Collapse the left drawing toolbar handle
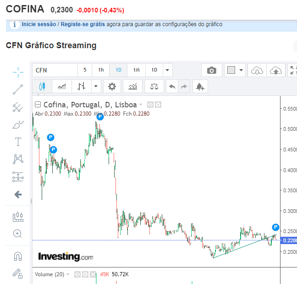This screenshot has height=284, width=297. tap(31, 201)
